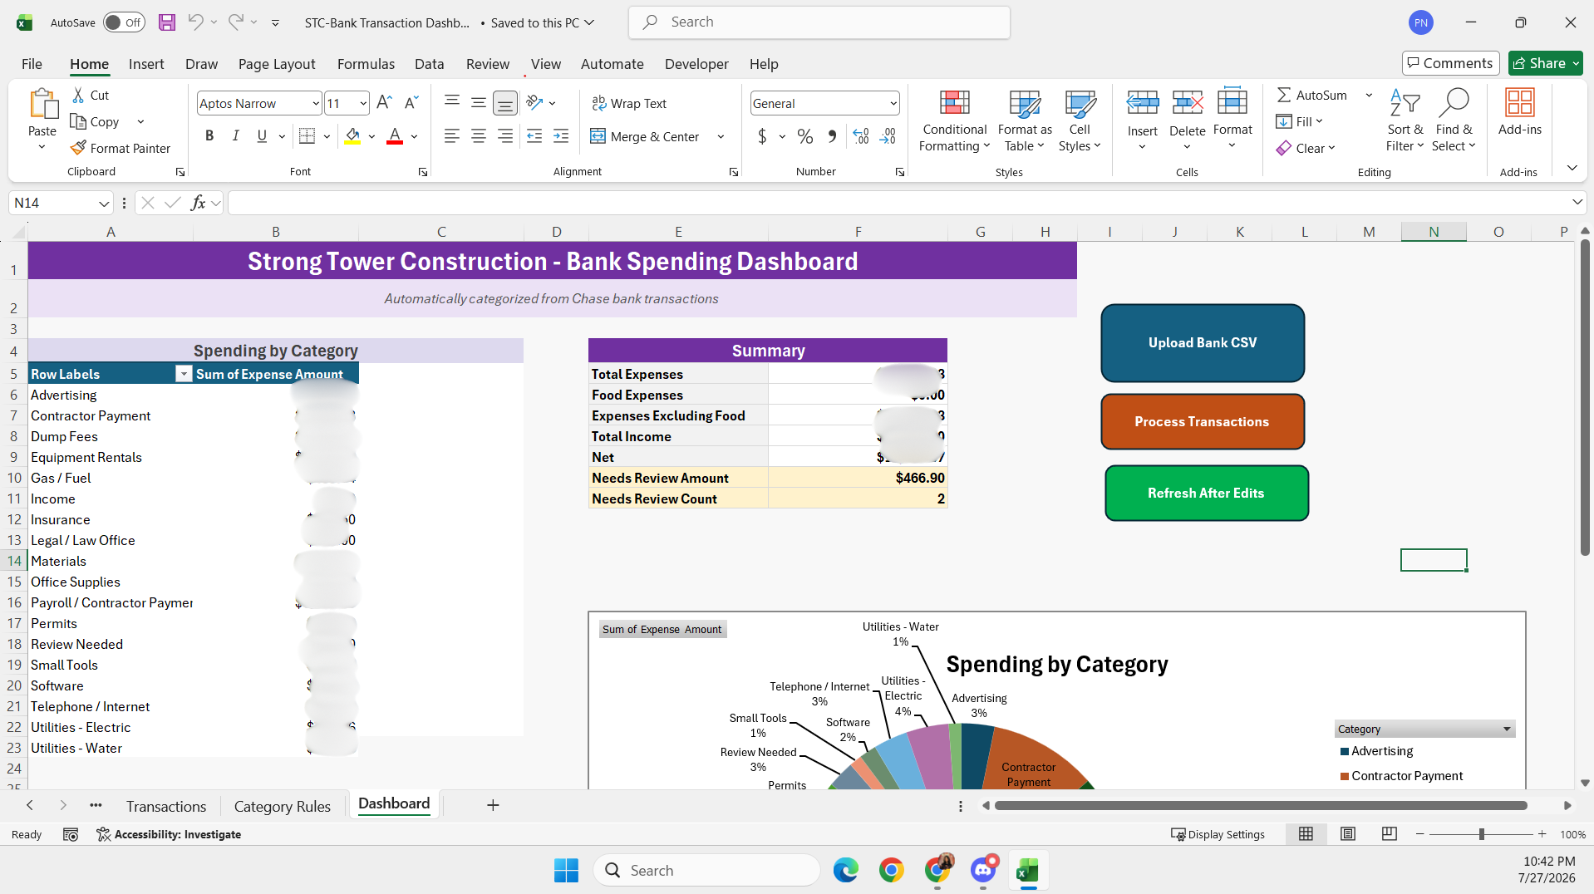Screen dimensions: 1594x894
Task: Click the Process Transactions button
Action: (x=1203, y=421)
